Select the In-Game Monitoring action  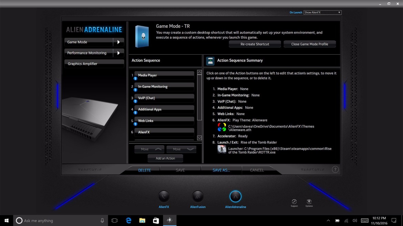164,87
